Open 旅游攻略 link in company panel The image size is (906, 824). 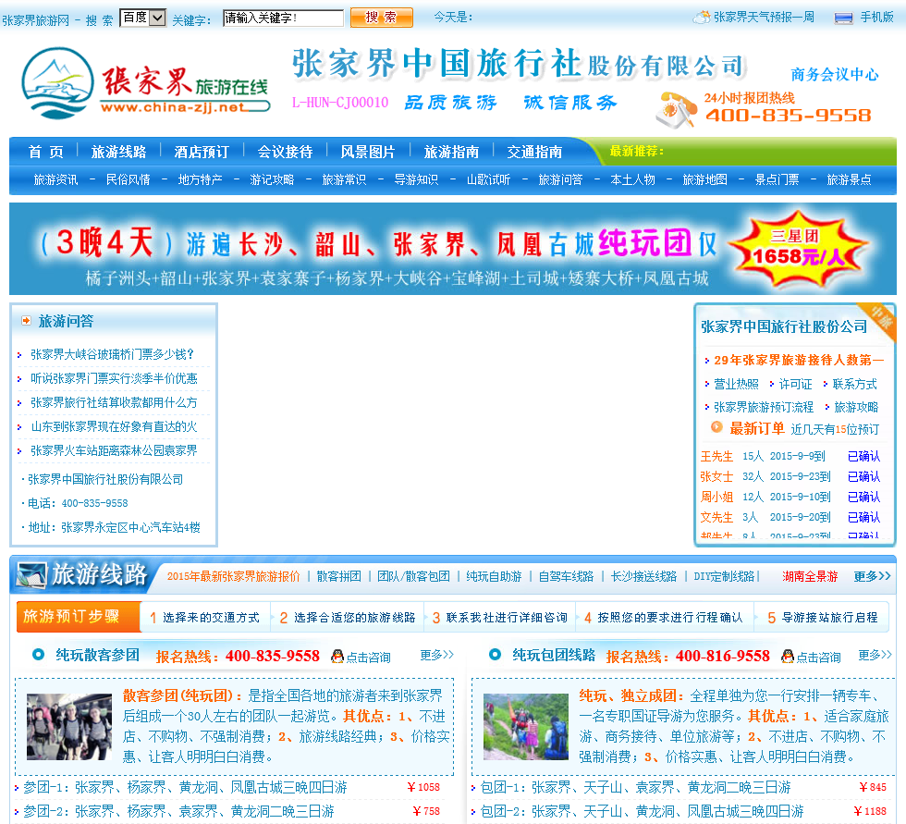pos(856,407)
